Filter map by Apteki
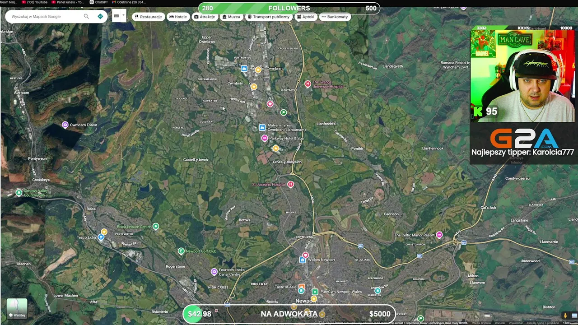This screenshot has width=578, height=325. tap(306, 17)
